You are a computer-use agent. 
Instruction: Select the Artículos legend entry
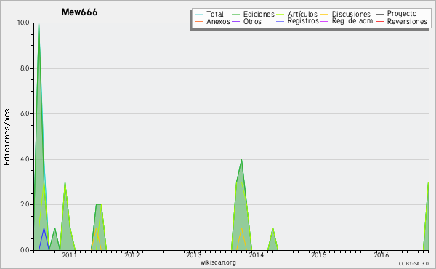click(x=296, y=14)
